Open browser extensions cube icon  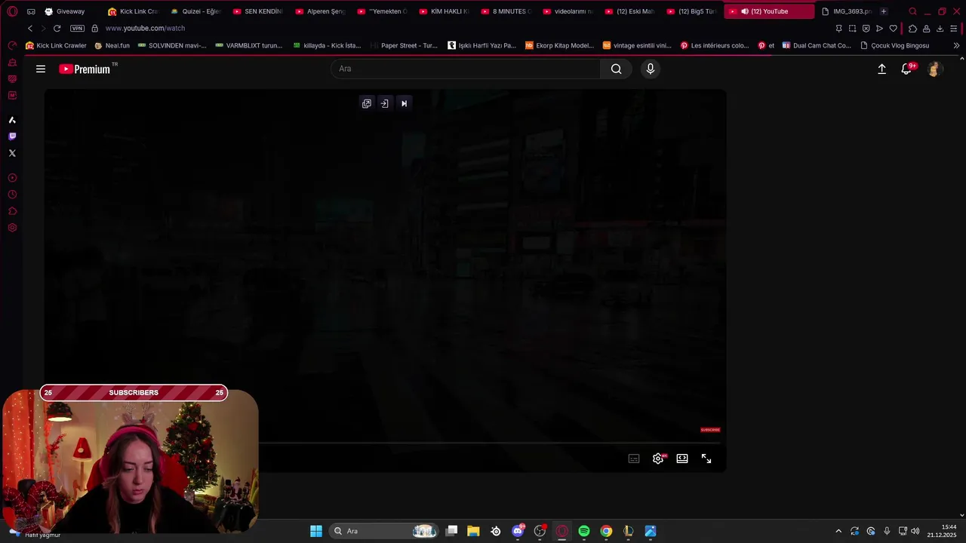tap(912, 29)
